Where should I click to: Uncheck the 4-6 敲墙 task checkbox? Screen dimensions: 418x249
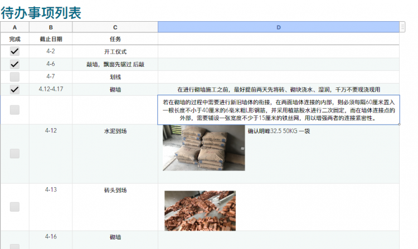(14, 64)
